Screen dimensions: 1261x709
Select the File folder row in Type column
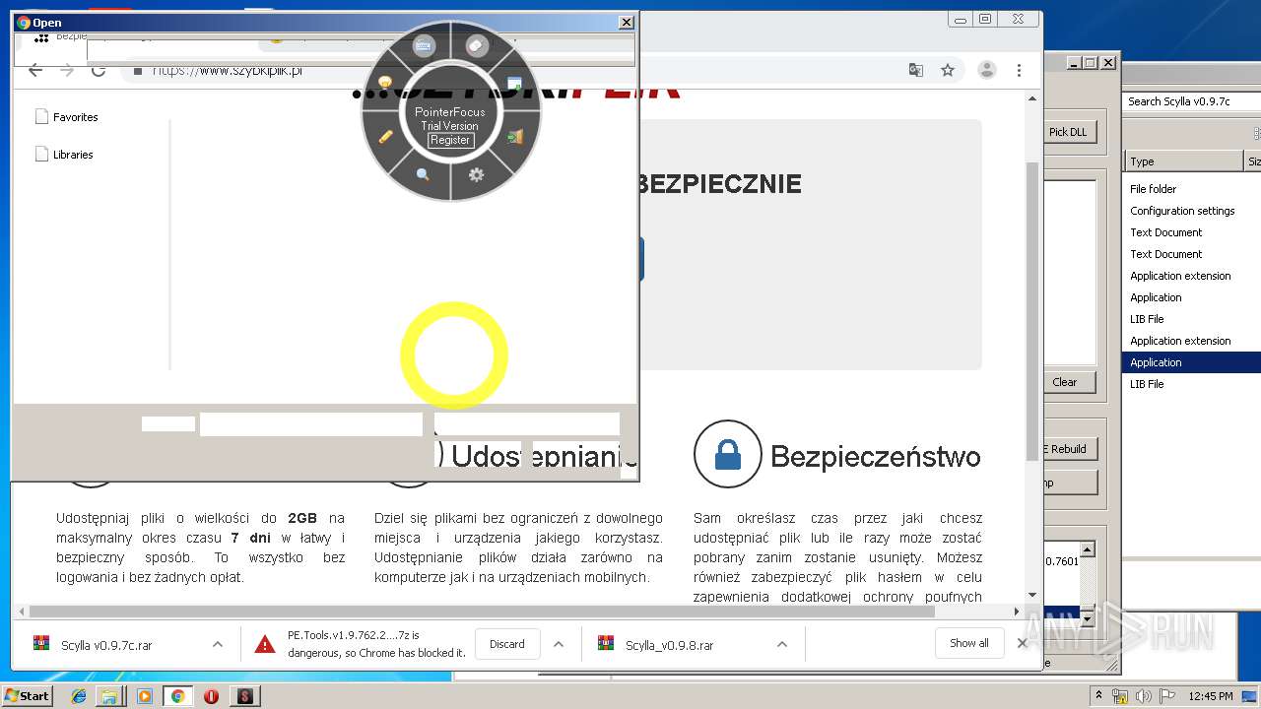1154,189
